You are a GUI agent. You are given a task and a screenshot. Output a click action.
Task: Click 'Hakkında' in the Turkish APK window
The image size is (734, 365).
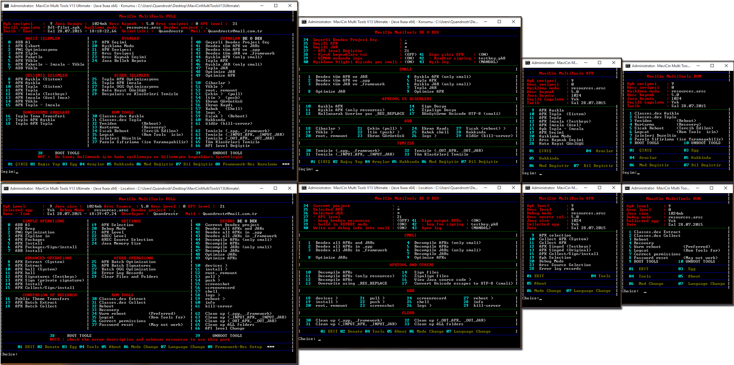pyautogui.click(x=549, y=158)
